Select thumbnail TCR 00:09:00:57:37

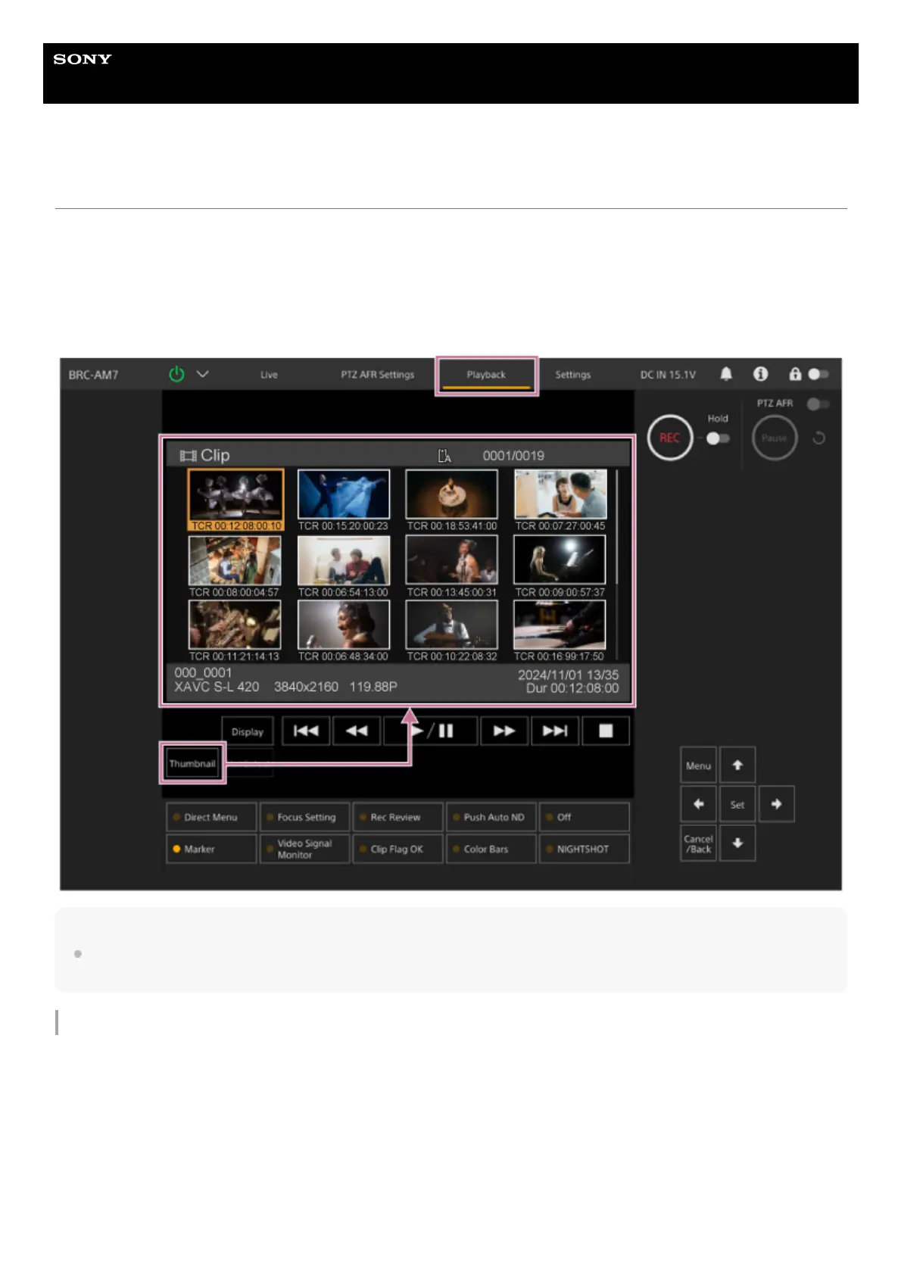point(560,566)
